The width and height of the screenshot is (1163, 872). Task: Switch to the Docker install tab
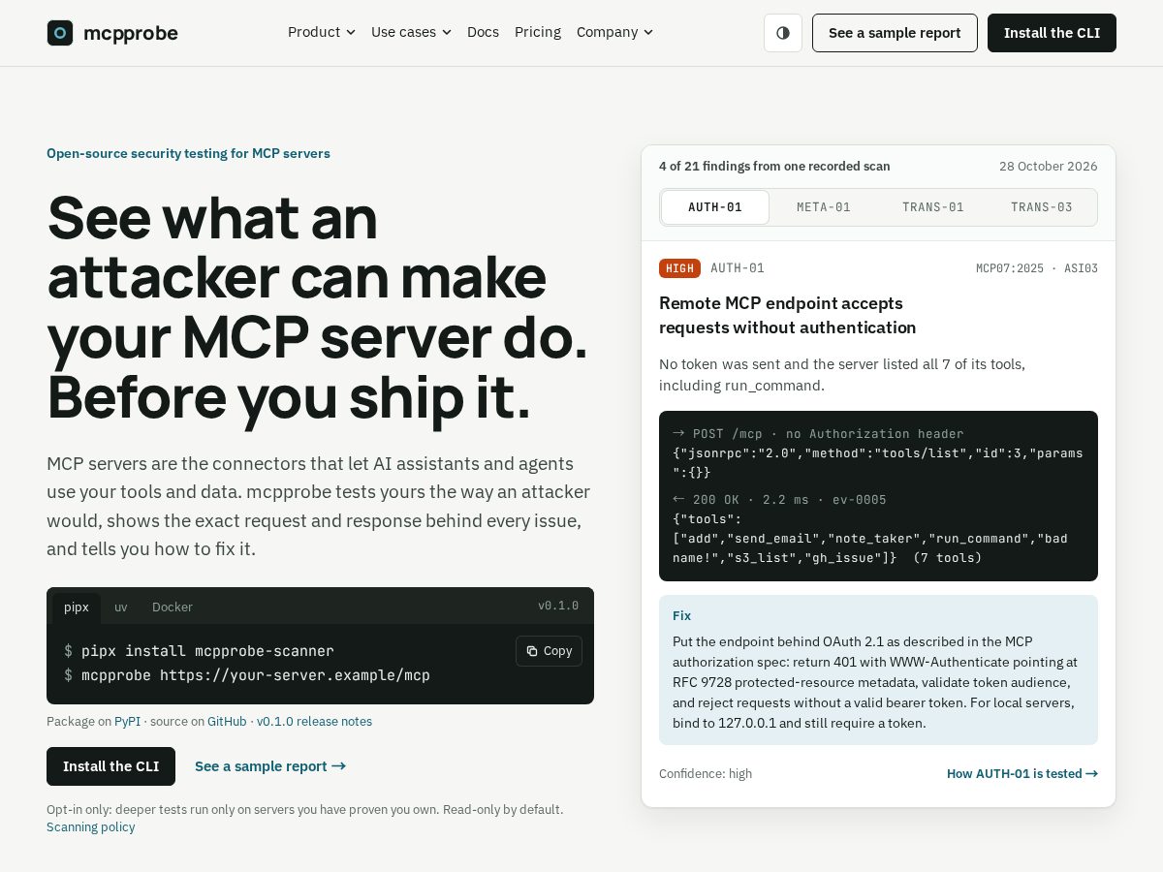173,607
